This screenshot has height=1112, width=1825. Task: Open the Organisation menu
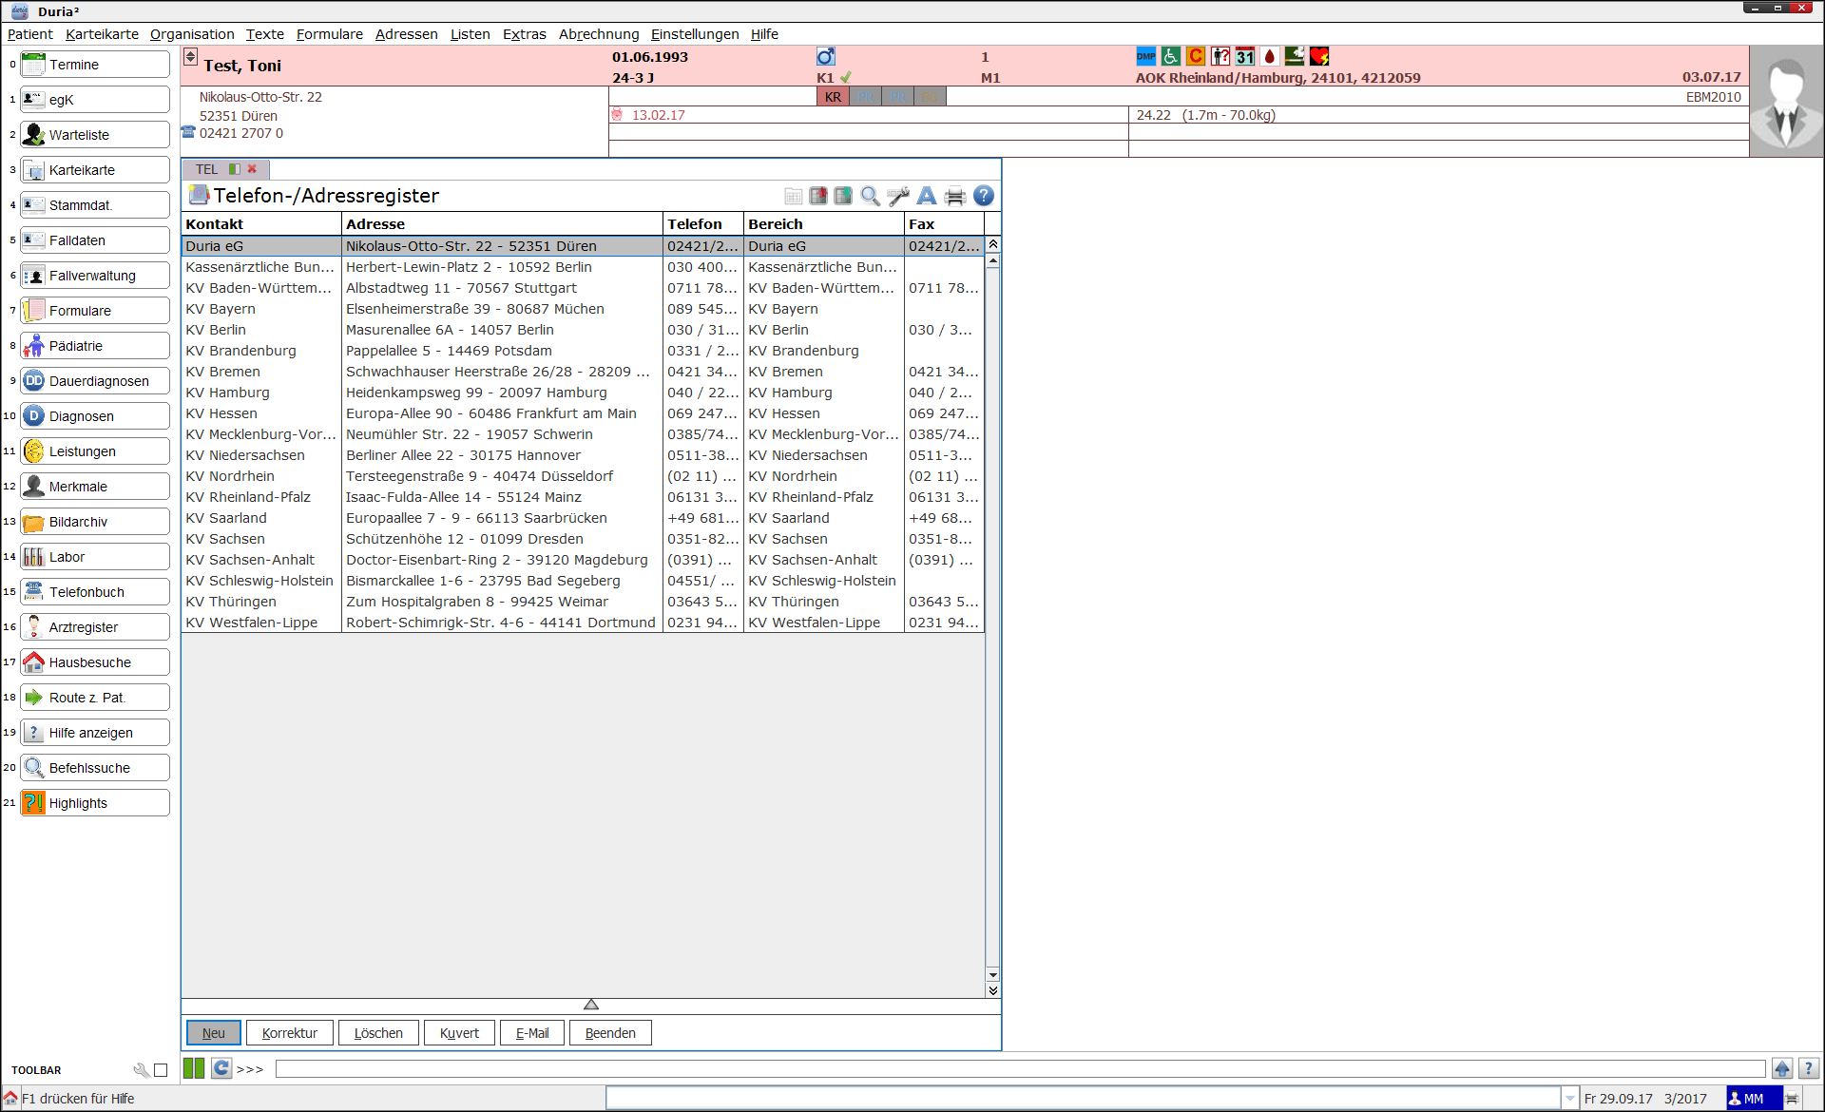(x=192, y=34)
